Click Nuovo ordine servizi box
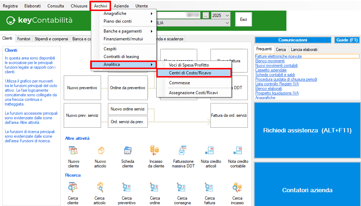The width and height of the screenshot is (361, 206). [x=128, y=109]
